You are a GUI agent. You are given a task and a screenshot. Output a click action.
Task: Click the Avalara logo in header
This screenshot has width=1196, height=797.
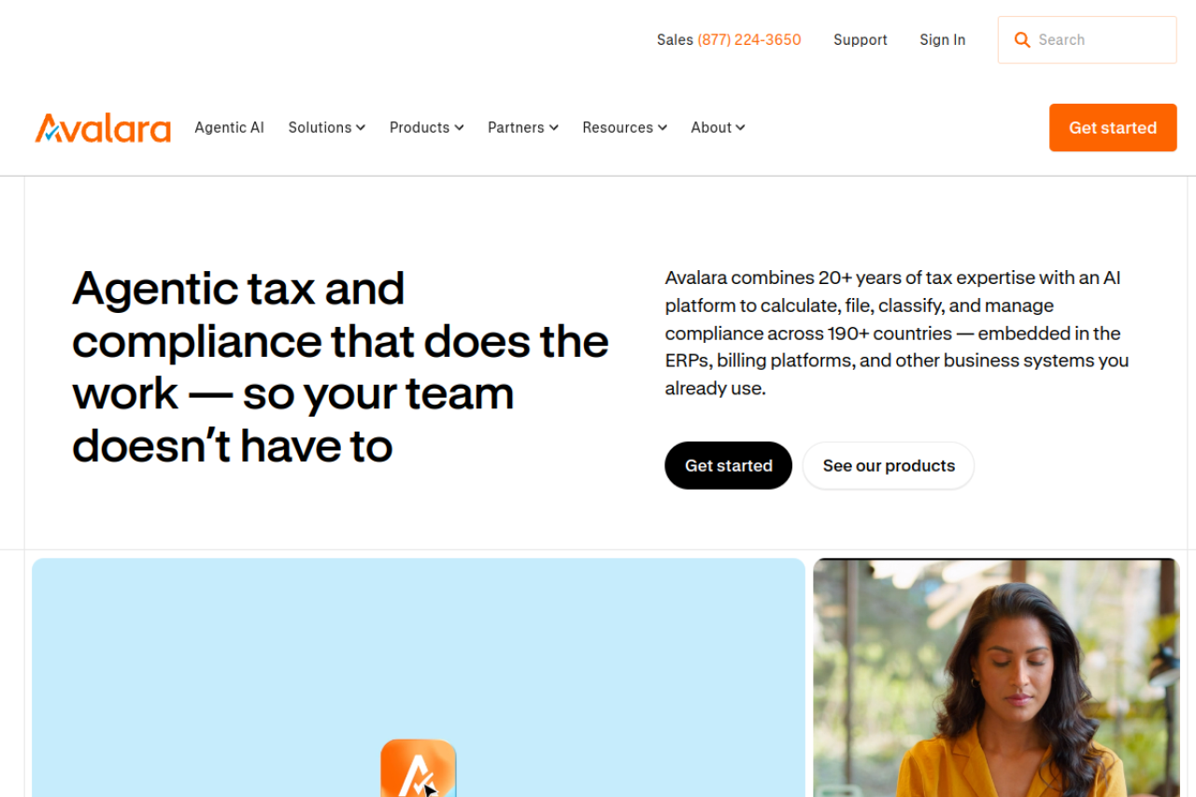point(103,128)
